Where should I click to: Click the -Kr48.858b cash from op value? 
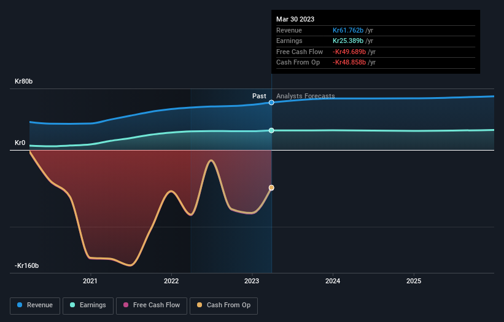(x=349, y=63)
